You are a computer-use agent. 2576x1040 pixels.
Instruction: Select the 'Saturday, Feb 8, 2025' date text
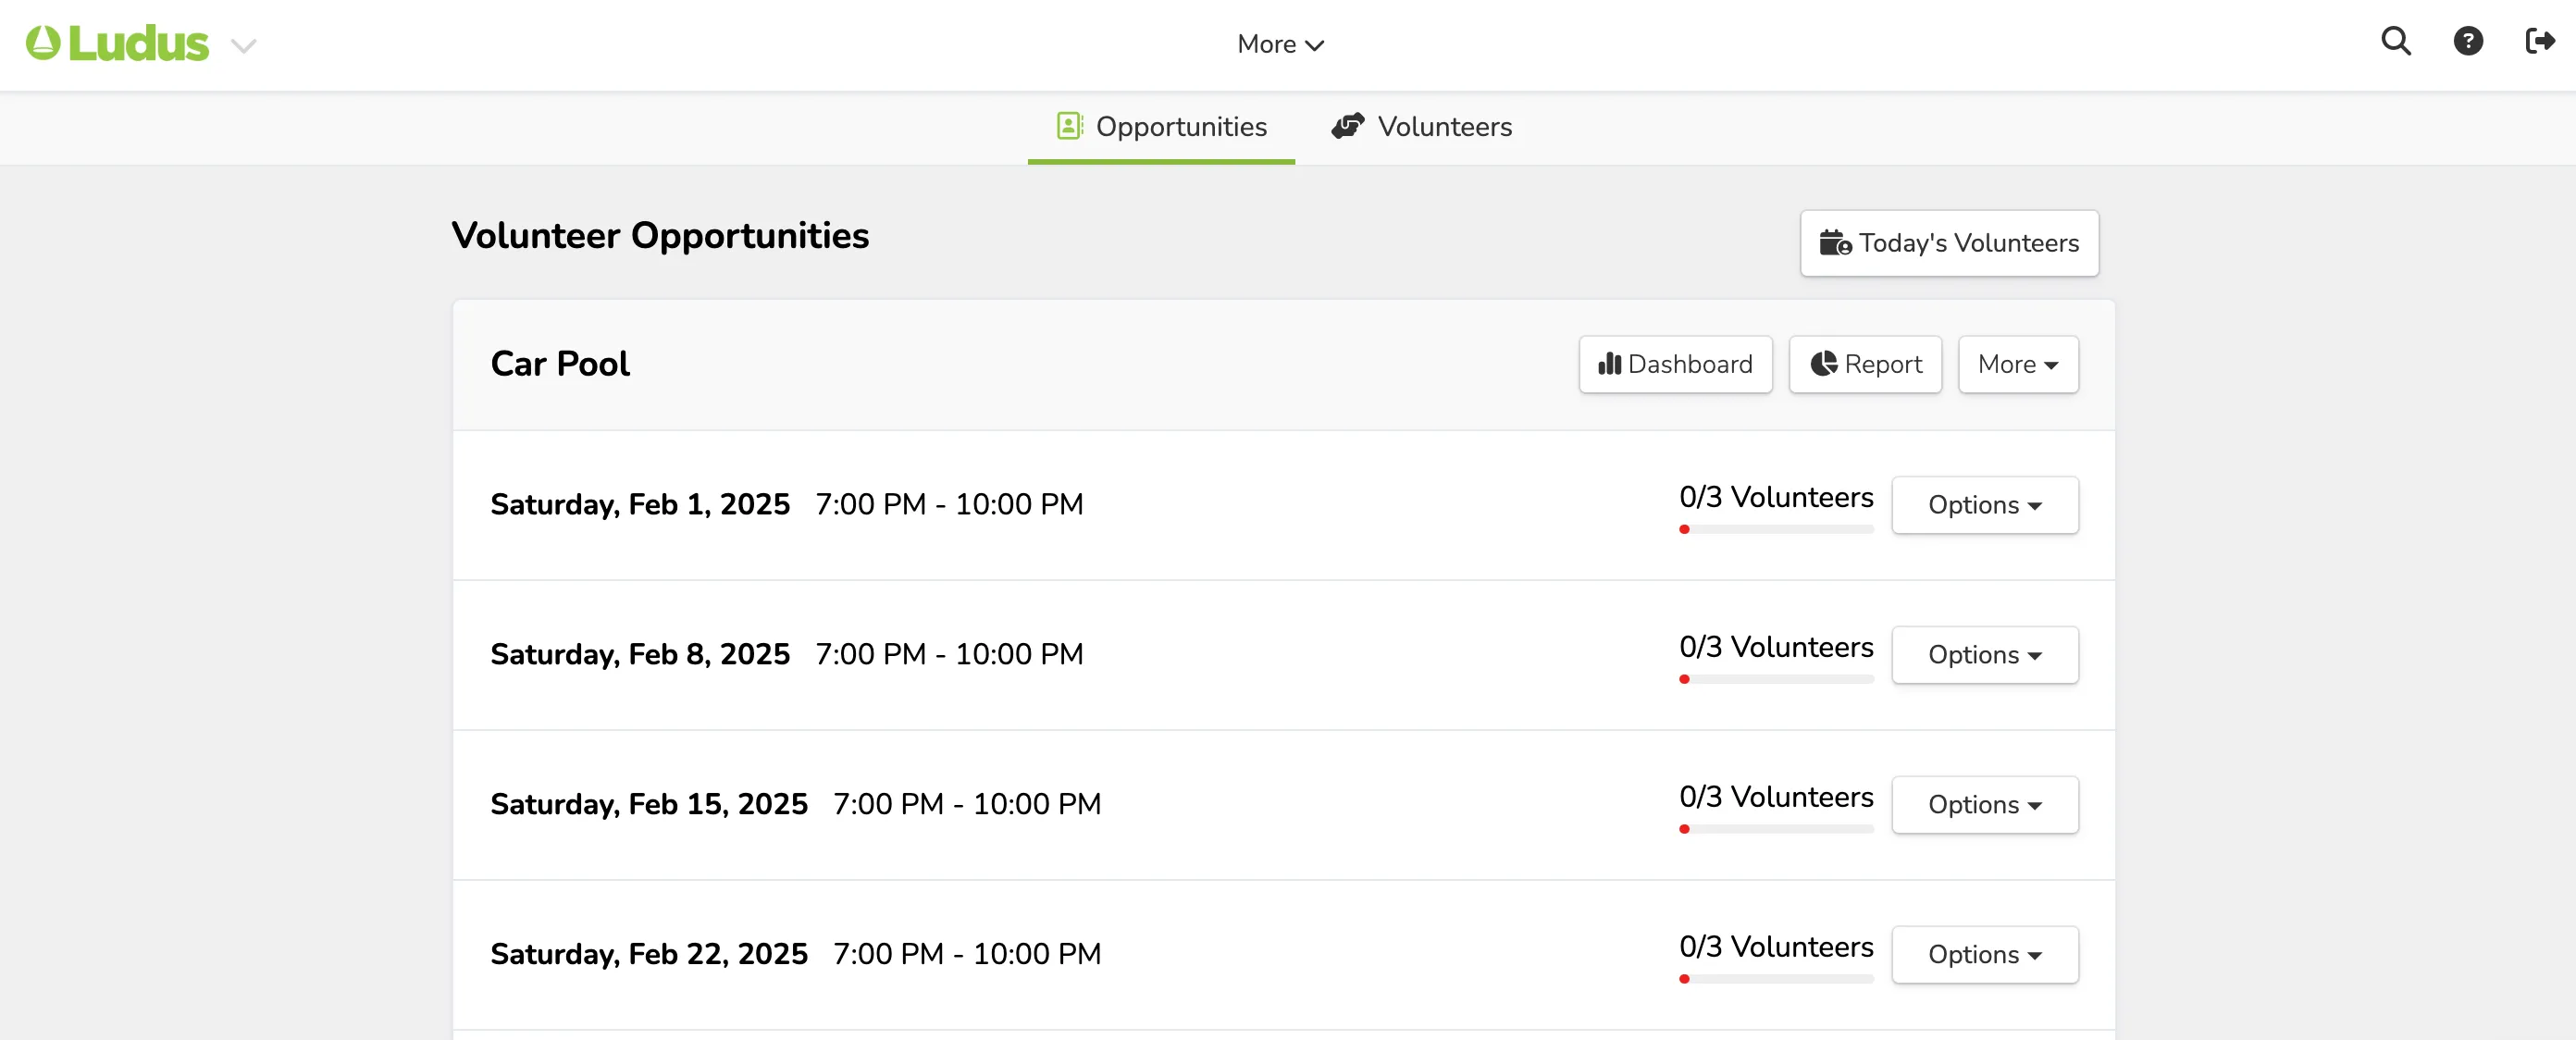pyautogui.click(x=640, y=655)
